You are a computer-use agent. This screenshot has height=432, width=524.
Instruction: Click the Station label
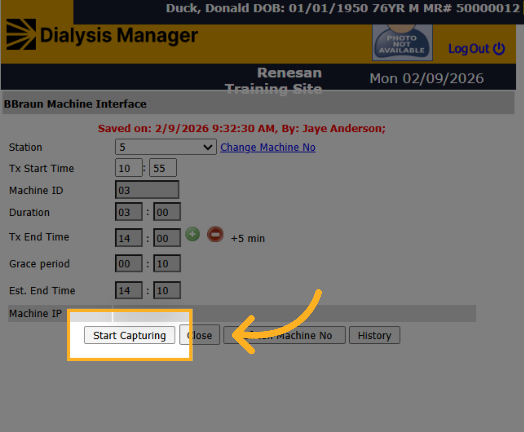26,147
